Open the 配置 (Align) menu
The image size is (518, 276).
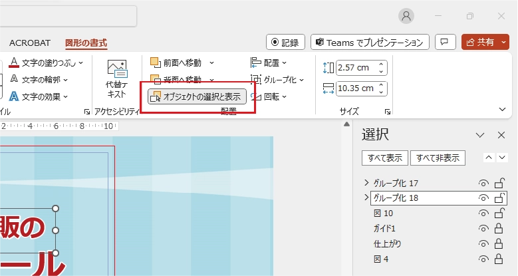click(x=268, y=63)
